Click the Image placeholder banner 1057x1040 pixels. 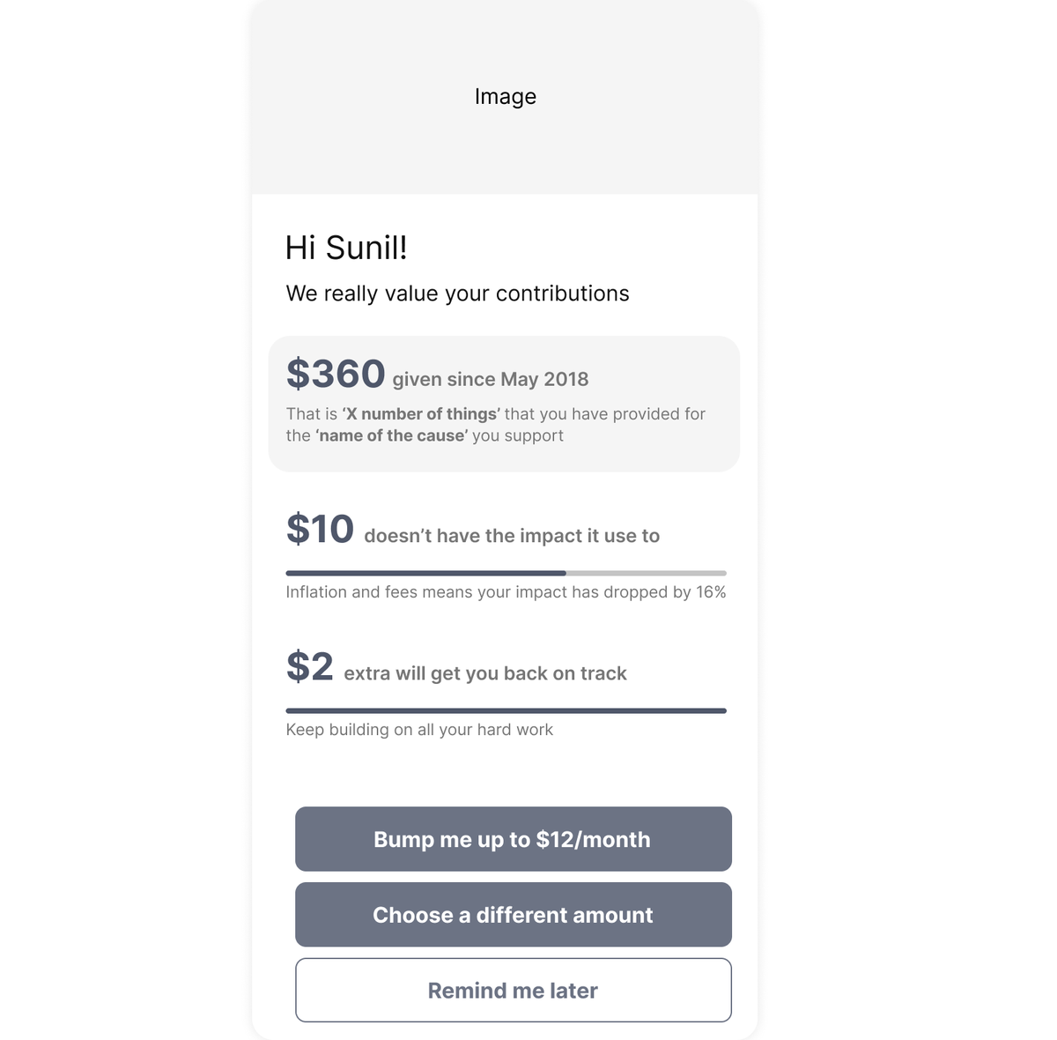(x=505, y=97)
